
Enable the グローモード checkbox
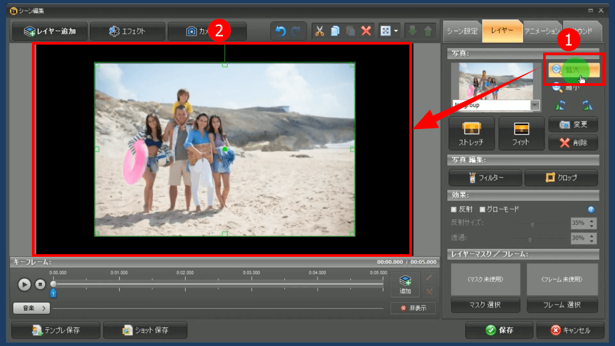tap(483, 210)
